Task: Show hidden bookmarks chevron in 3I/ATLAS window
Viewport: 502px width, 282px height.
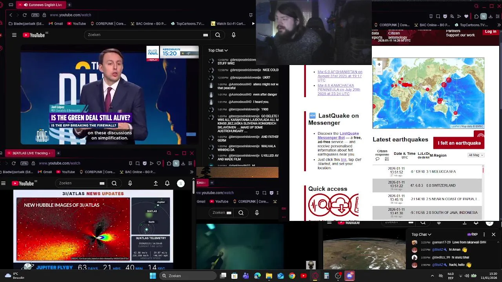Action: point(191,172)
